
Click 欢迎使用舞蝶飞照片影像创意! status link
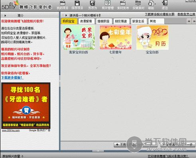(168, 156)
